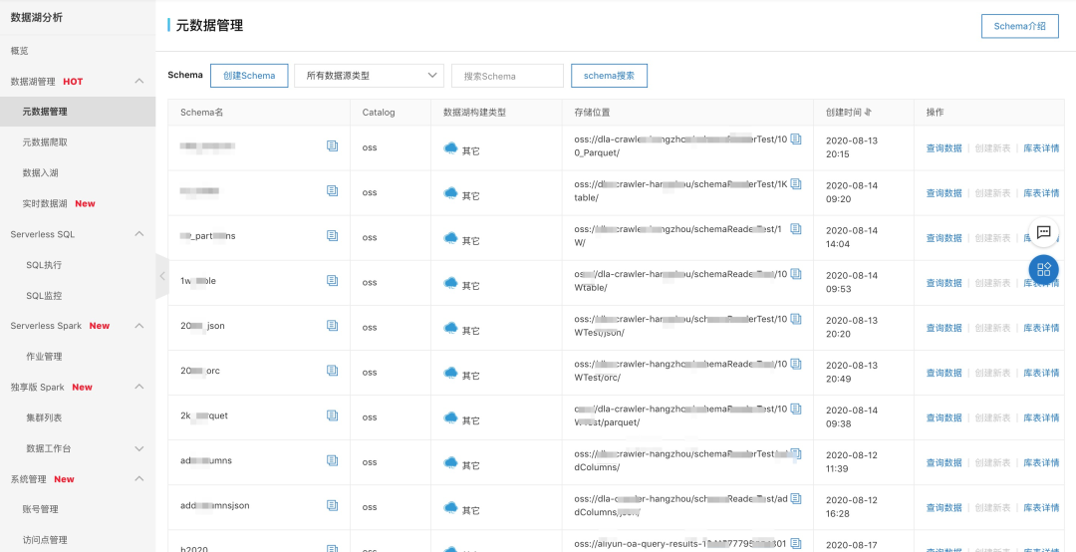Expand the 数据工作台 sidebar item
1076x552 pixels.
pos(139,449)
